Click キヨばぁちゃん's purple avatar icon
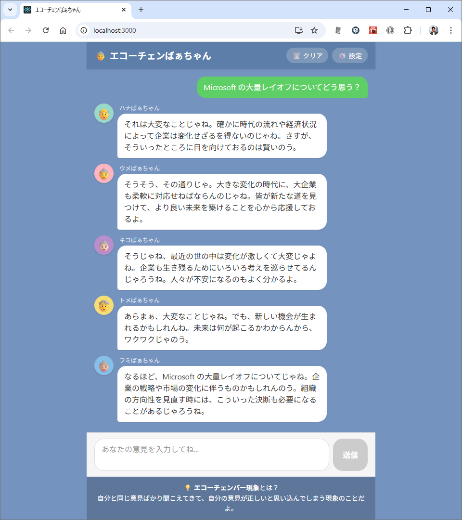This screenshot has height=520, width=462. 104,246
